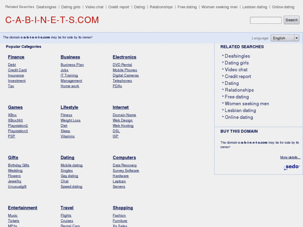Open the Gifts category heading
The height and width of the screenshot is (227, 303).
(x=13, y=157)
